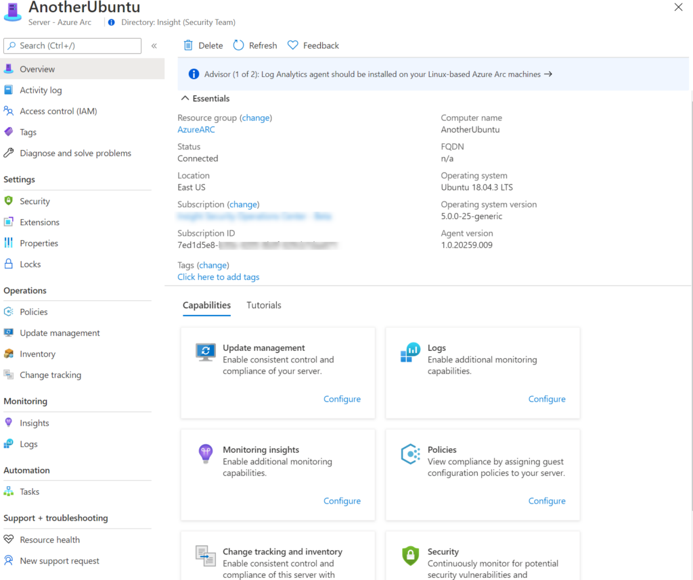
Task: Open the Policies icon under Operations
Action: pos(8,312)
